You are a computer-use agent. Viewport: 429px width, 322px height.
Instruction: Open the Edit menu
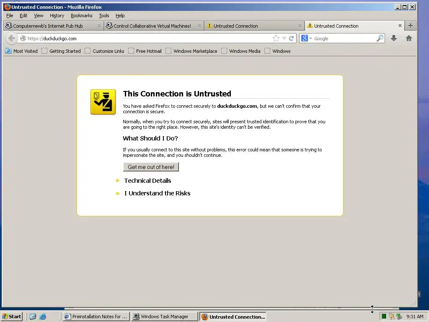pyautogui.click(x=23, y=16)
